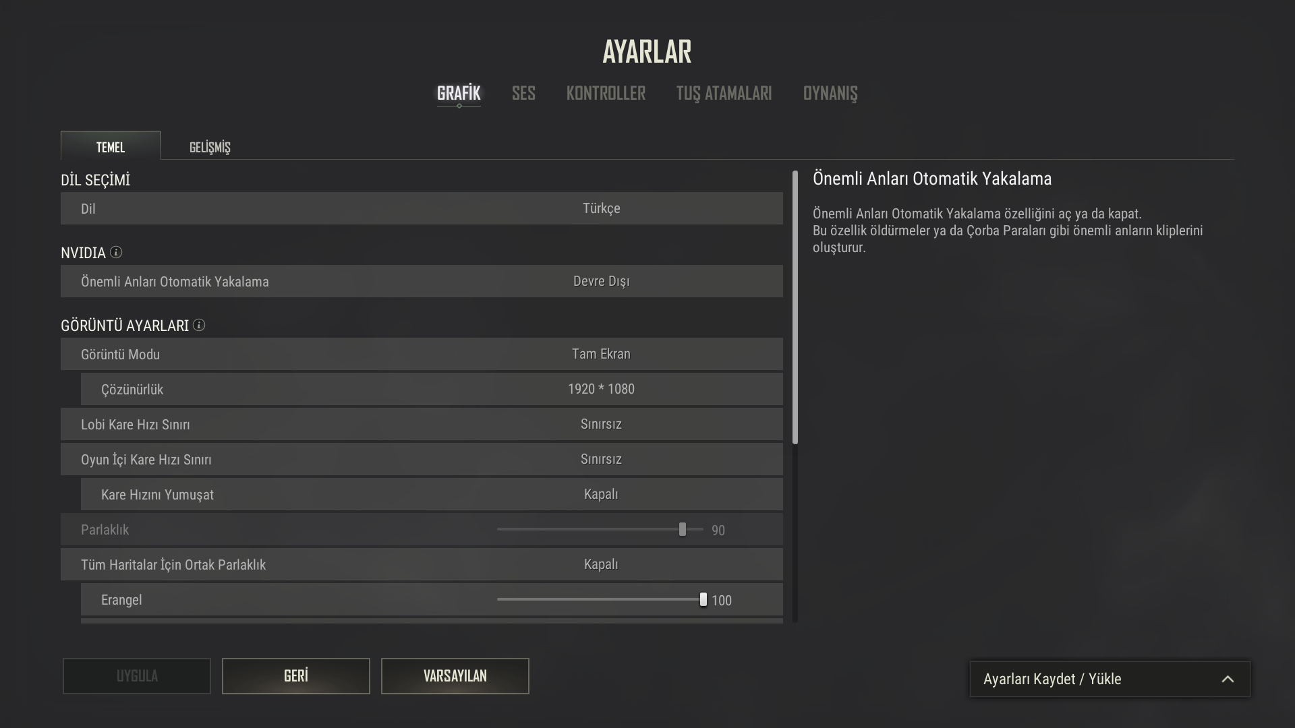The width and height of the screenshot is (1295, 728).
Task: Open the Lobi Kare Hızı Sınırı dropdown
Action: click(x=600, y=424)
